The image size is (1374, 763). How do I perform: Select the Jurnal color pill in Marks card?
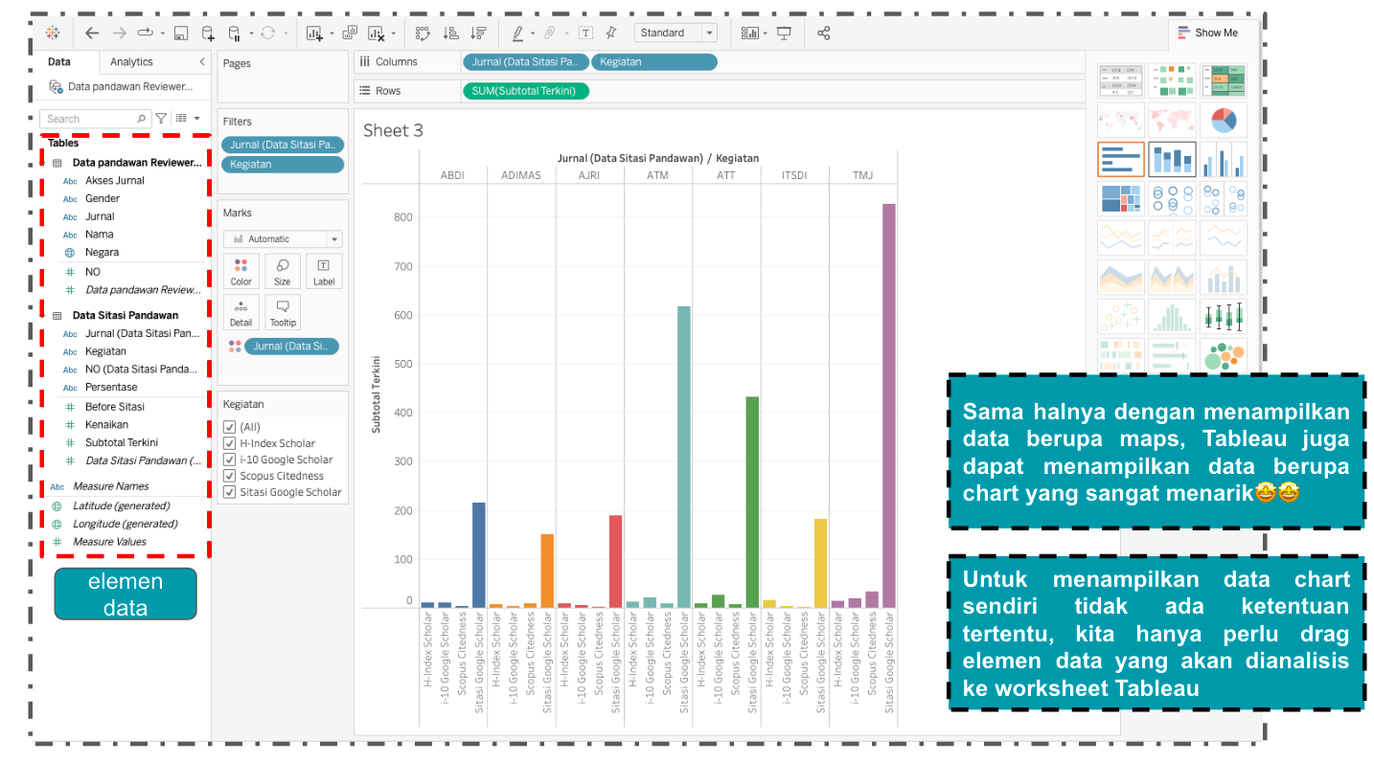291,346
